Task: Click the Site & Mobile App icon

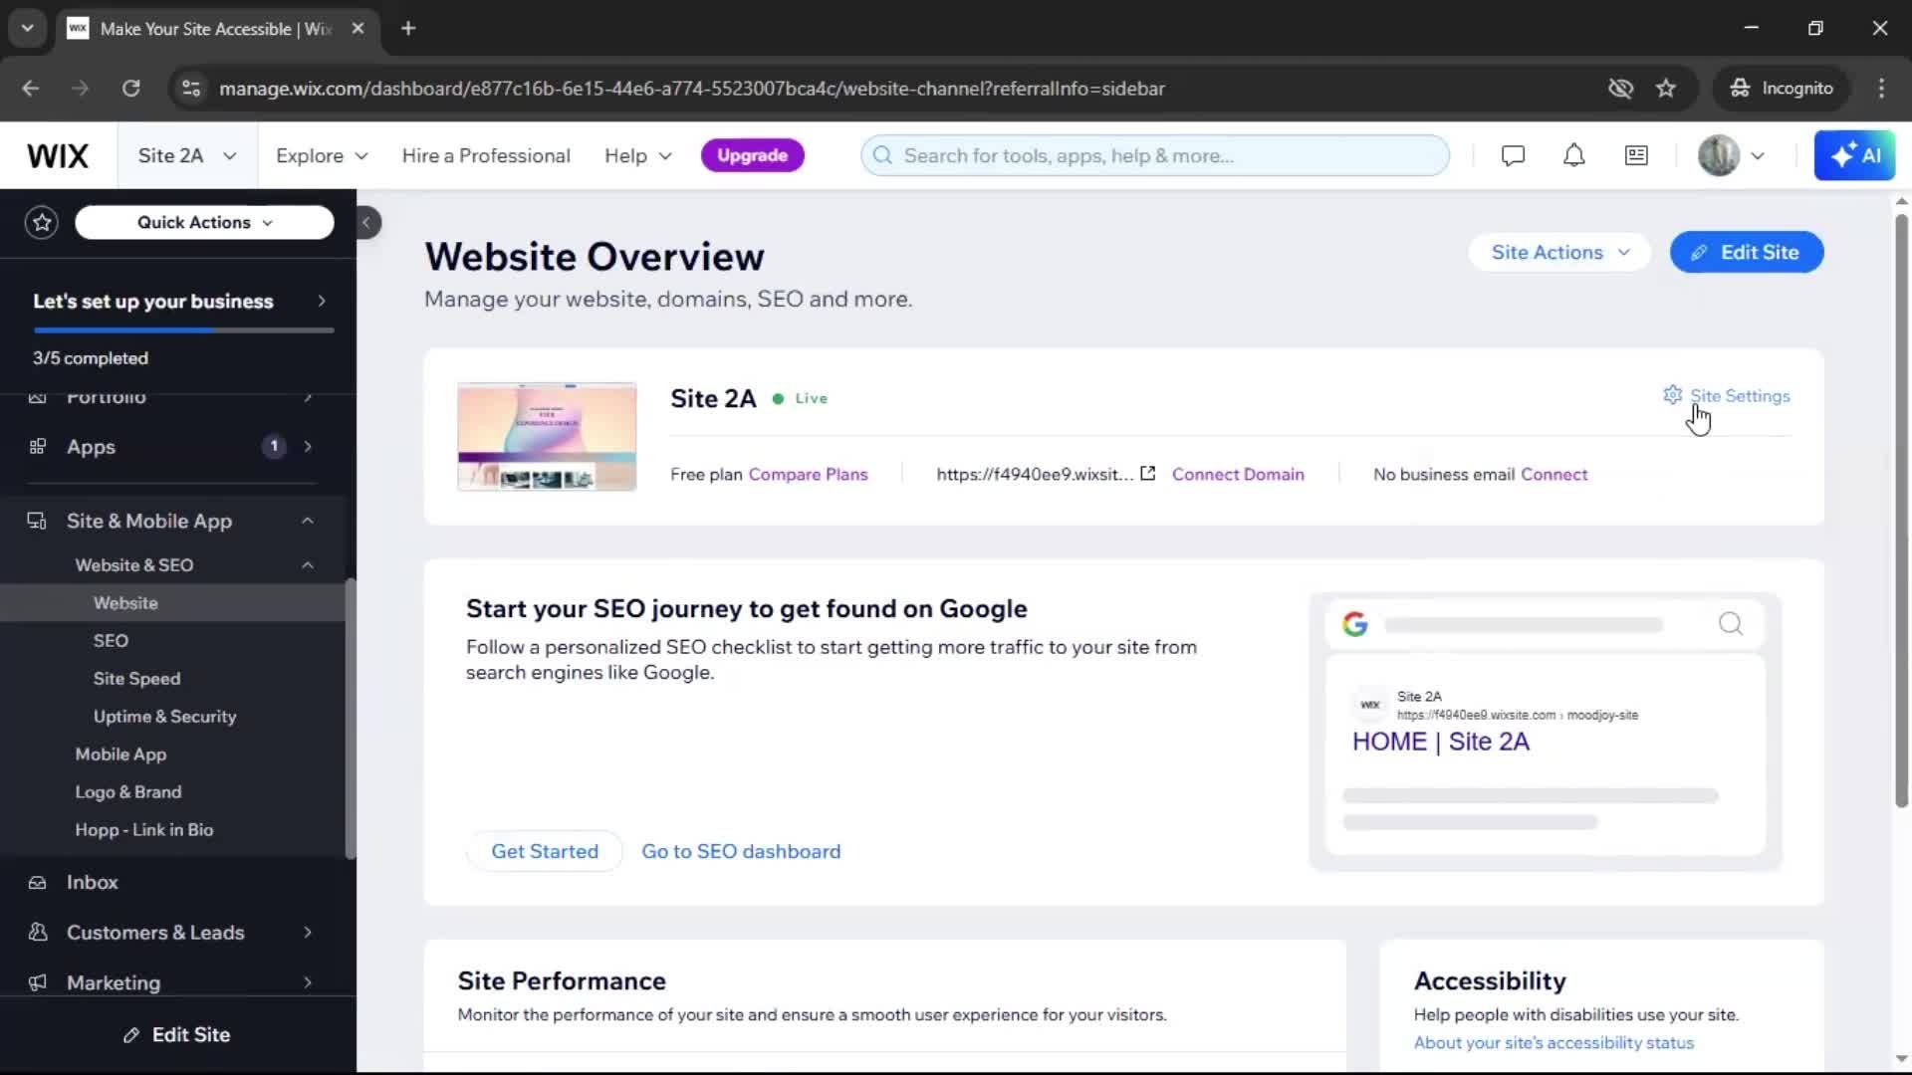Action: 37,521
